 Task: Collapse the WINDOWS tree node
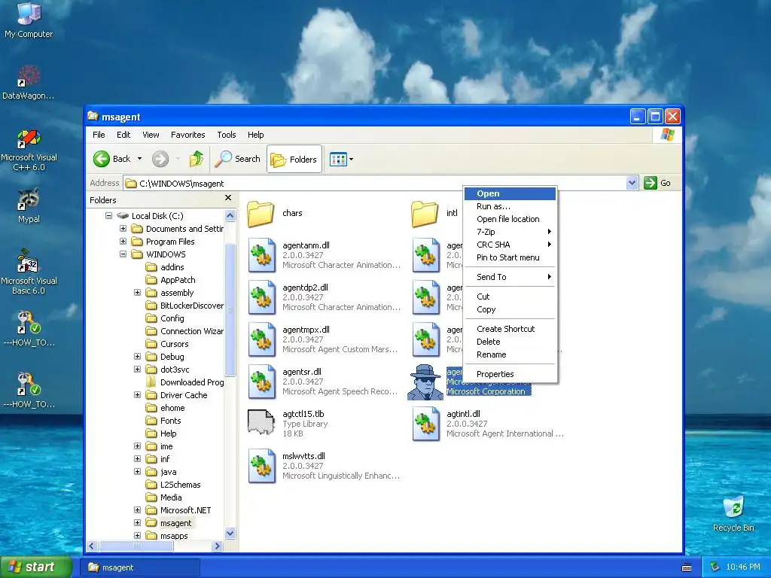coord(123,254)
